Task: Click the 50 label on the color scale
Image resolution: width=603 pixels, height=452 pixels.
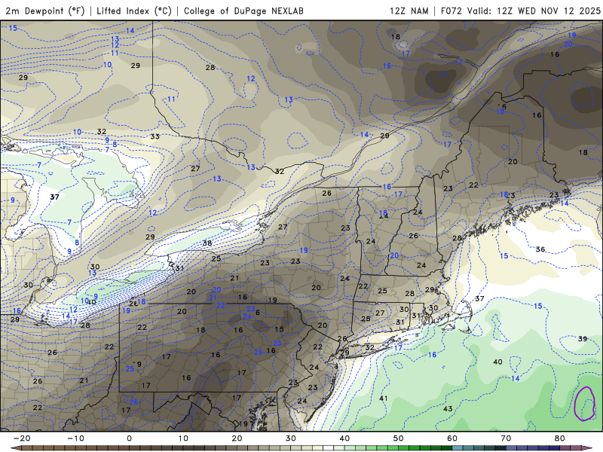Action: click(x=399, y=438)
